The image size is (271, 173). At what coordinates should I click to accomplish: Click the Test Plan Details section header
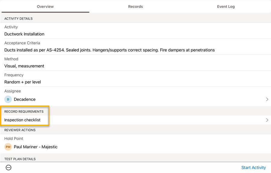(x=20, y=159)
